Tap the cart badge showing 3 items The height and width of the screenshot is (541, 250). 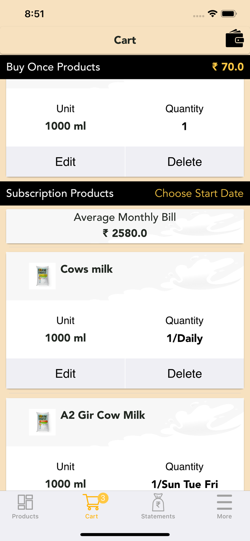(103, 498)
